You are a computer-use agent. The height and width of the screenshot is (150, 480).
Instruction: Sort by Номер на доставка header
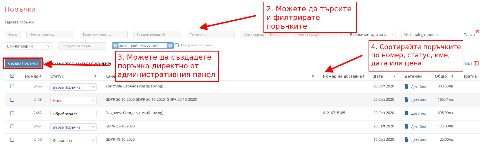click(343, 76)
